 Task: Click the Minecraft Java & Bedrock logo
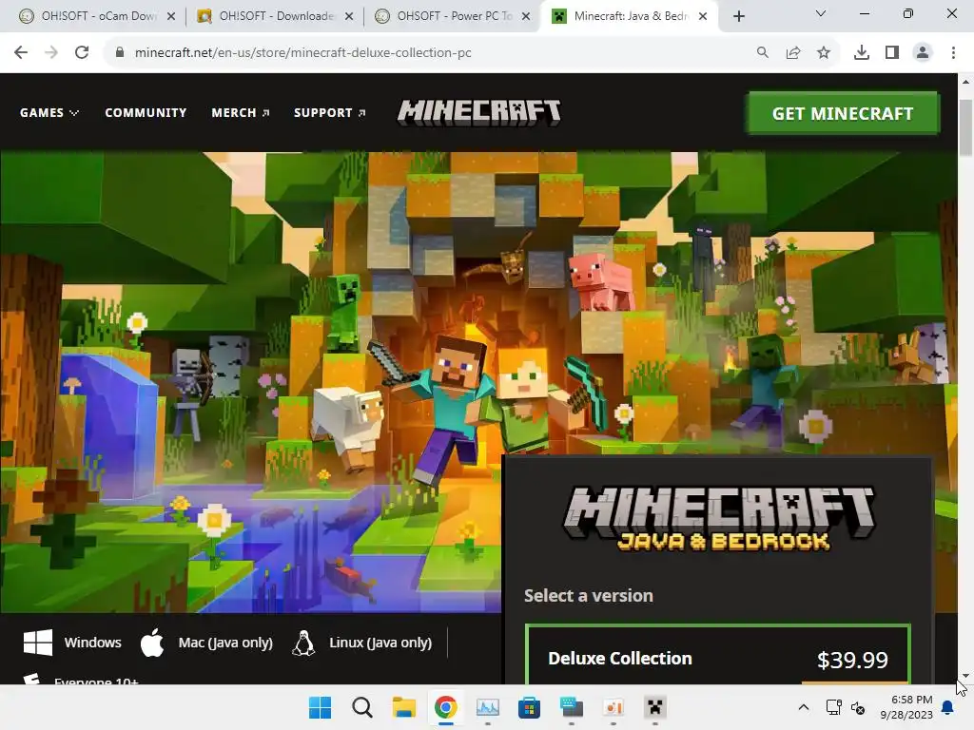click(x=719, y=519)
